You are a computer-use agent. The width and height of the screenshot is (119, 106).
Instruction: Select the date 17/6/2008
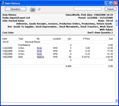pyautogui.click(x=7, y=54)
